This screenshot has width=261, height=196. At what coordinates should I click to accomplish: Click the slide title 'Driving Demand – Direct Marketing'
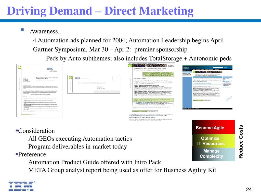click(100, 11)
